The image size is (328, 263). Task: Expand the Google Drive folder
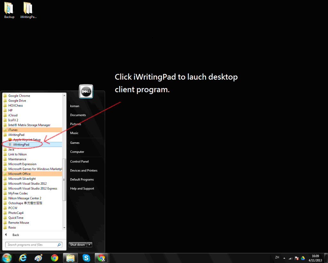[32, 101]
